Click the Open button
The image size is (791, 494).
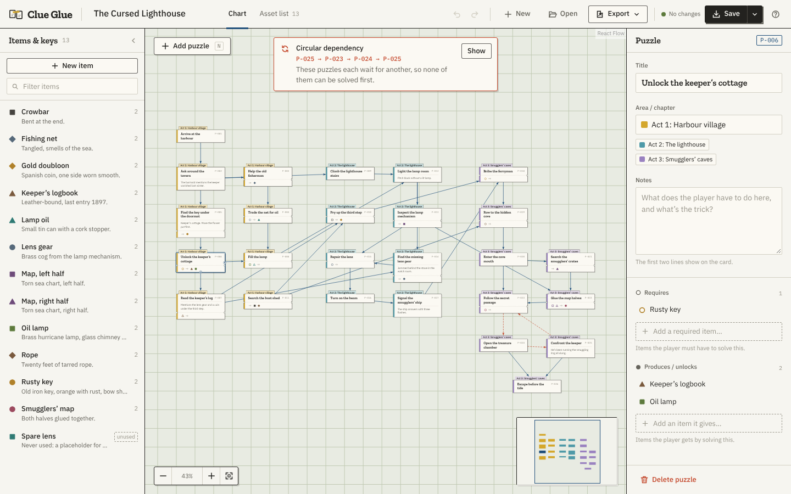click(x=563, y=14)
